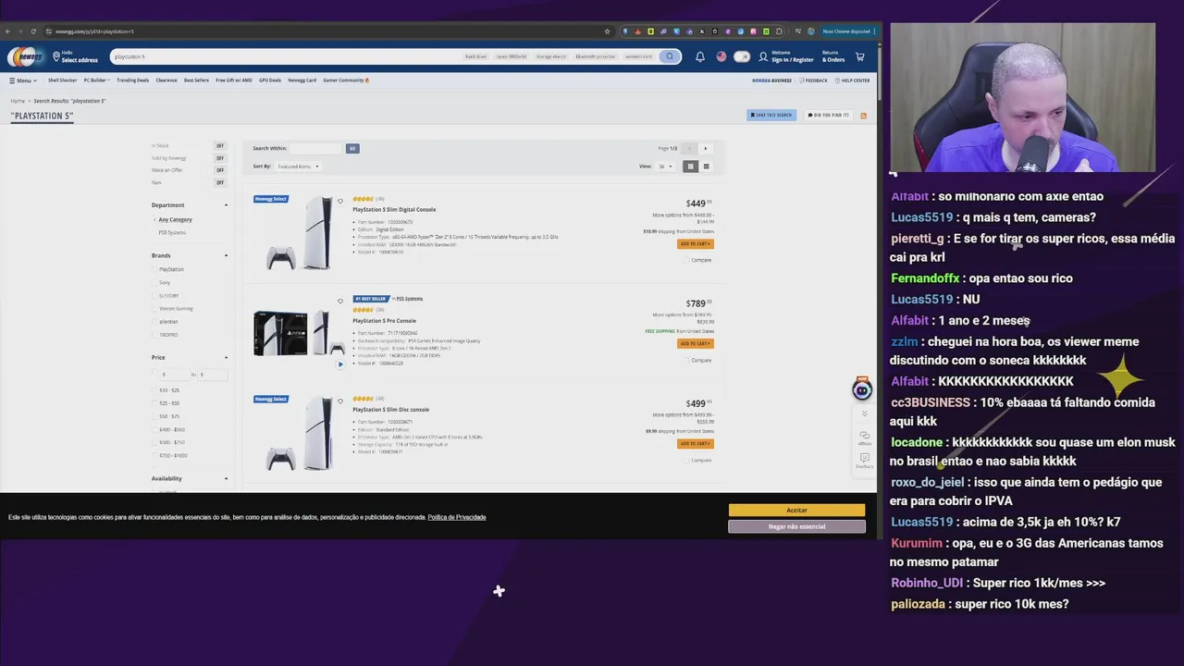The width and height of the screenshot is (1184, 666).
Task: Open the View 36 items dropdown
Action: pyautogui.click(x=665, y=166)
